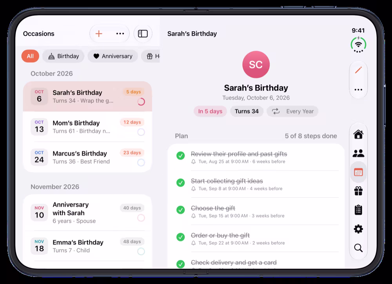Open Search with magnifier icon

358,248
